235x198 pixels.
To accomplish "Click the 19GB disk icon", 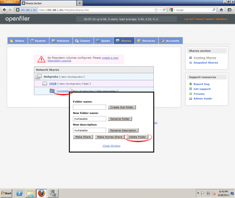I will coord(45,83).
